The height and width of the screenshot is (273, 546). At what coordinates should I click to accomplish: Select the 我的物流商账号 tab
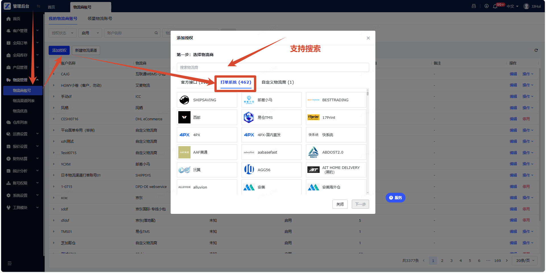63,18
